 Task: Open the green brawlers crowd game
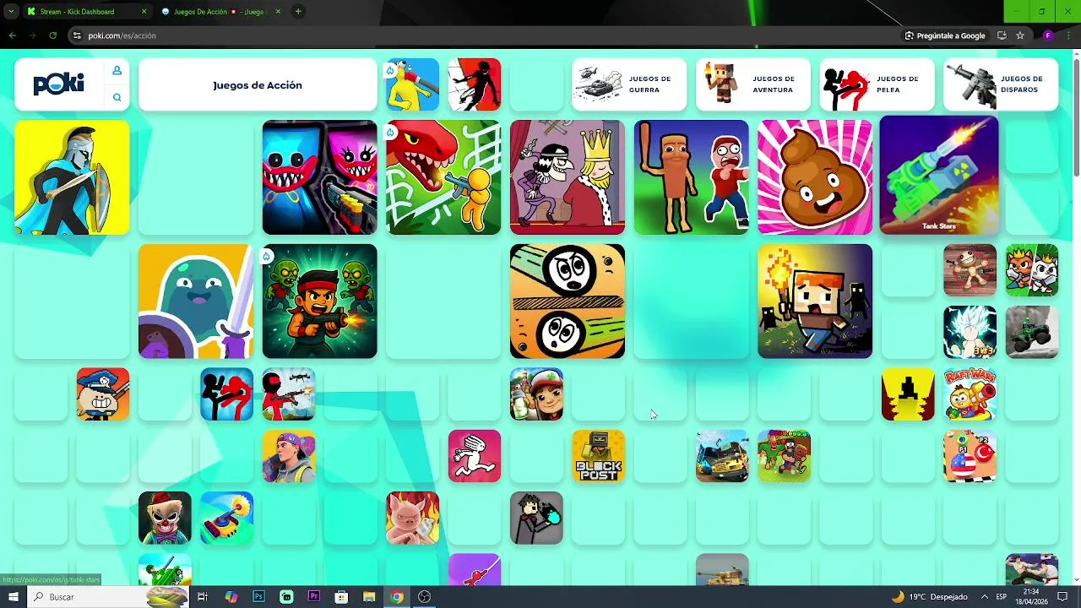coord(785,456)
